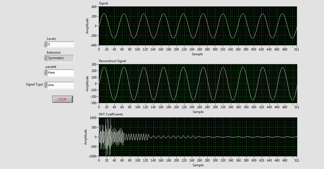This screenshot has width=324, height=169.
Task: Select the 'Signal' graph title label
Action: (x=103, y=3)
